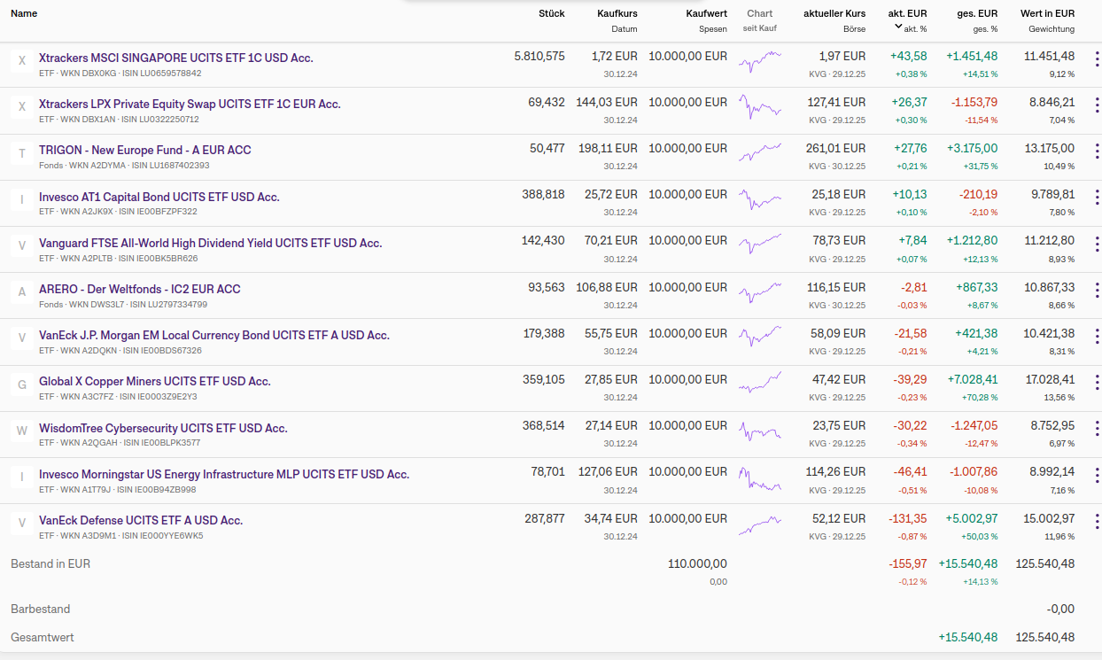Sort by ges. EUR column header
1102x660 pixels.
click(976, 13)
